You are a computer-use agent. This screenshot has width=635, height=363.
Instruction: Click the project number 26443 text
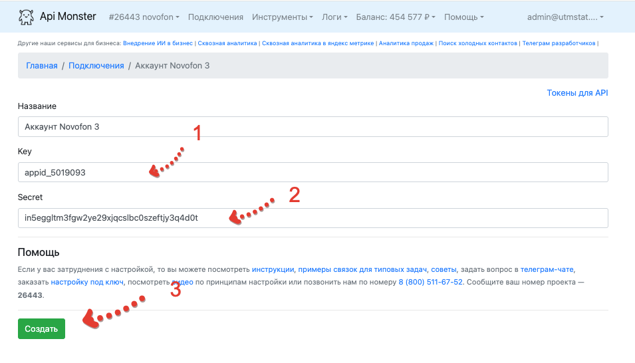coord(30,295)
